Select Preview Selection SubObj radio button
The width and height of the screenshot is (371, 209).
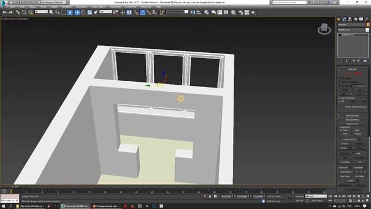pos(348,102)
